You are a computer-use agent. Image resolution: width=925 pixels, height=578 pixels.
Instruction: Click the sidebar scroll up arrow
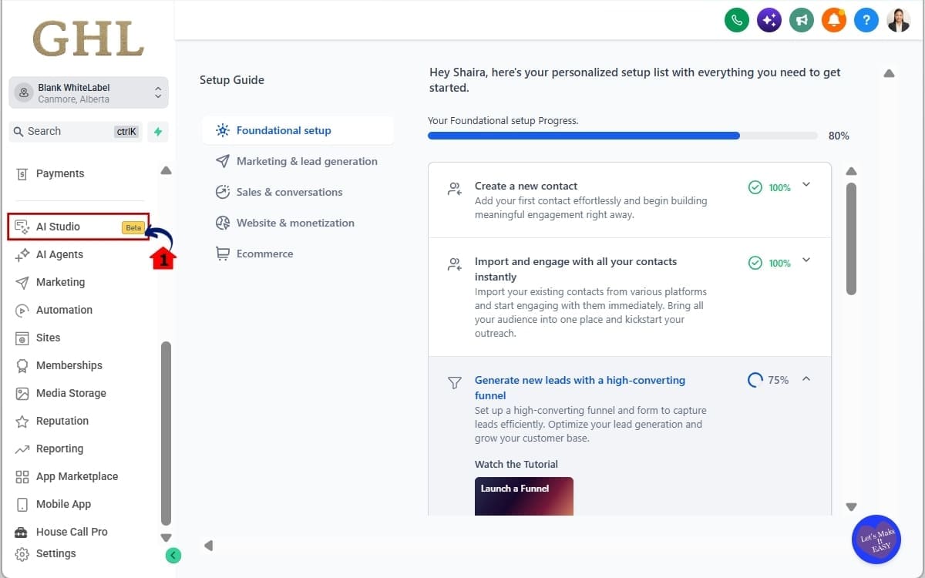coord(166,170)
